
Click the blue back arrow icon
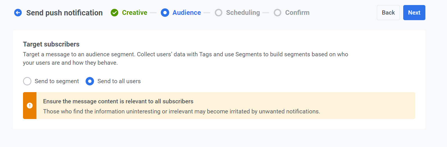coord(18,13)
